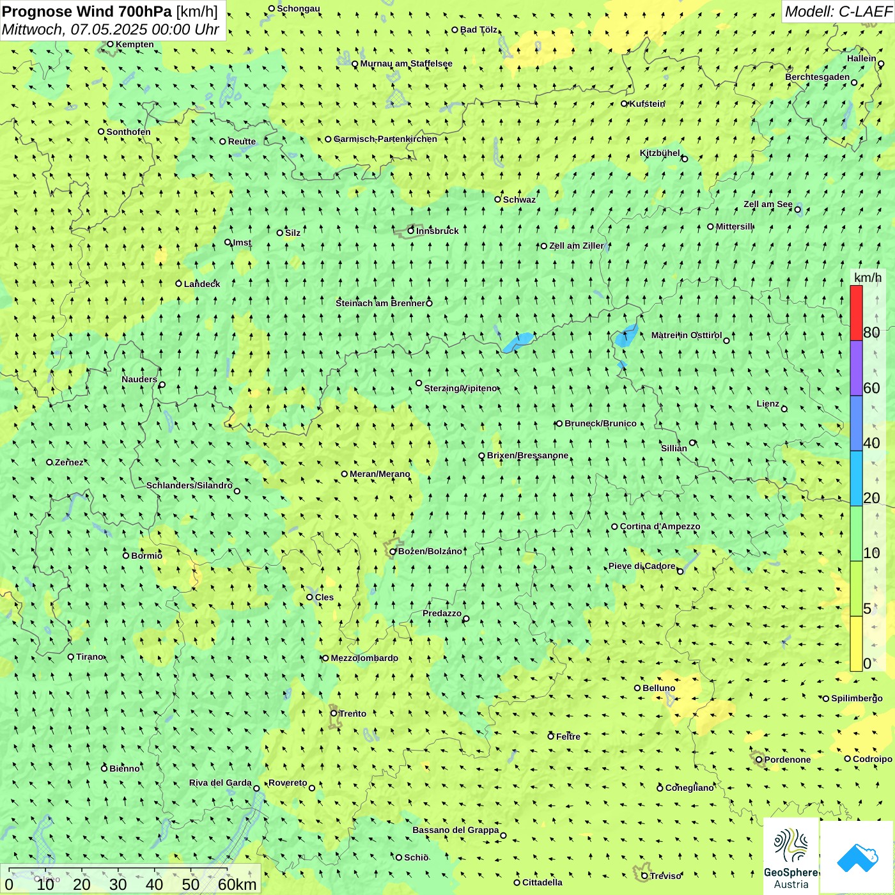Image resolution: width=895 pixels, height=895 pixels.
Task: Click the blue cloud logo icon
Action: pos(857,857)
